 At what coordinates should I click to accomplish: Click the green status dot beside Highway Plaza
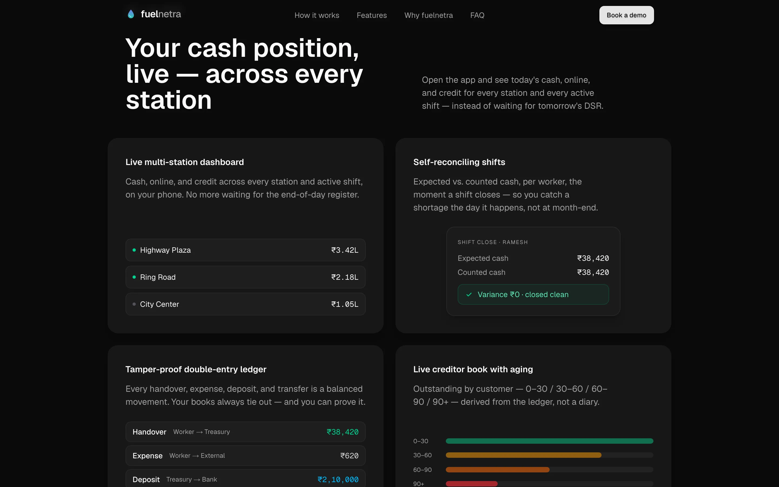coord(134,250)
